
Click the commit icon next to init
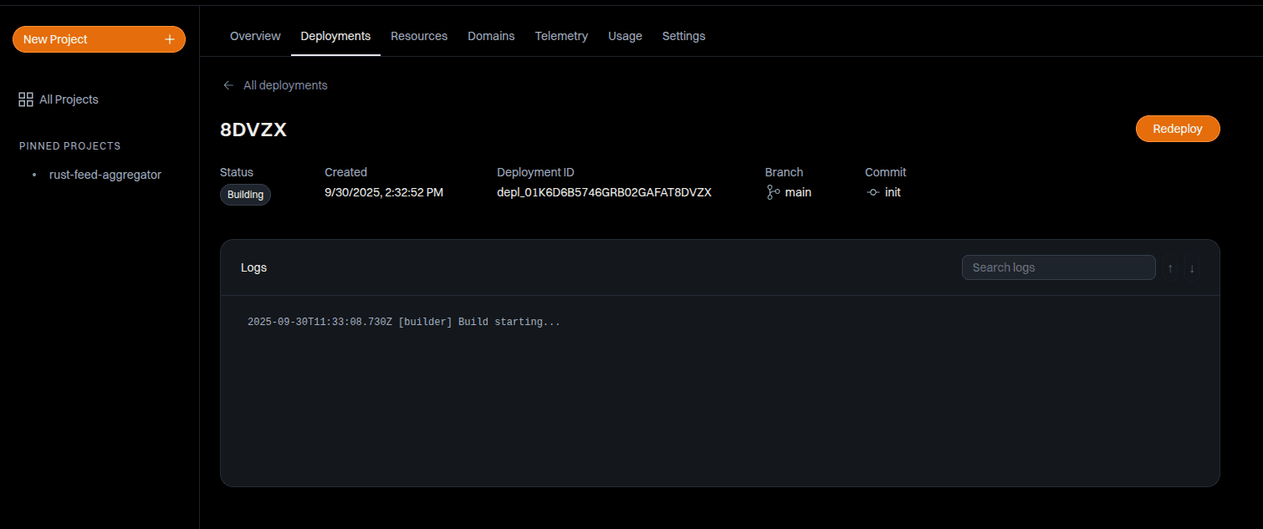click(873, 192)
